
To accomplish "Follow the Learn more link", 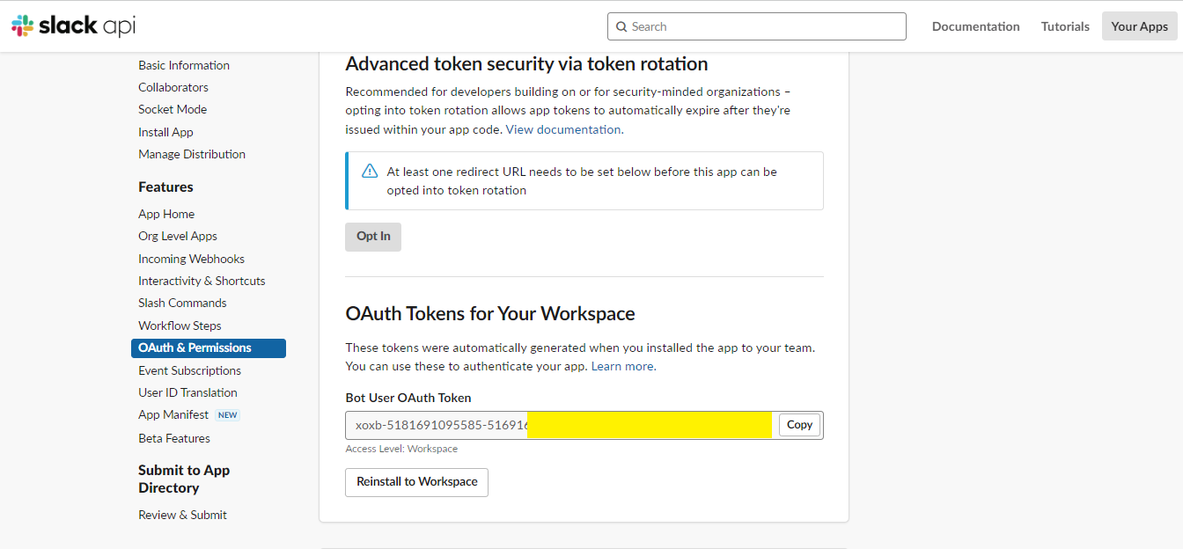I will point(622,366).
